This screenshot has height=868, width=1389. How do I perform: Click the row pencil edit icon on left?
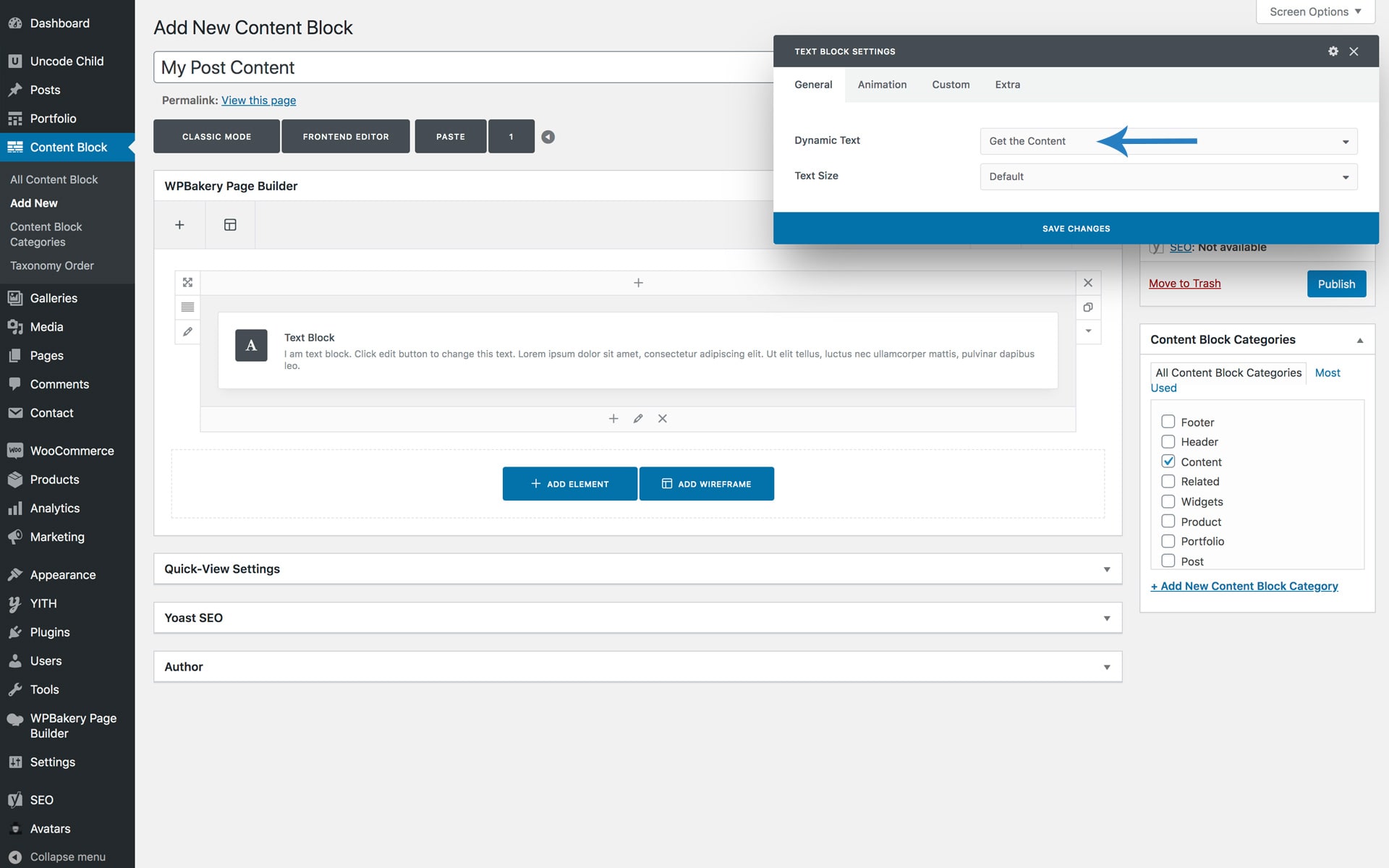click(187, 331)
